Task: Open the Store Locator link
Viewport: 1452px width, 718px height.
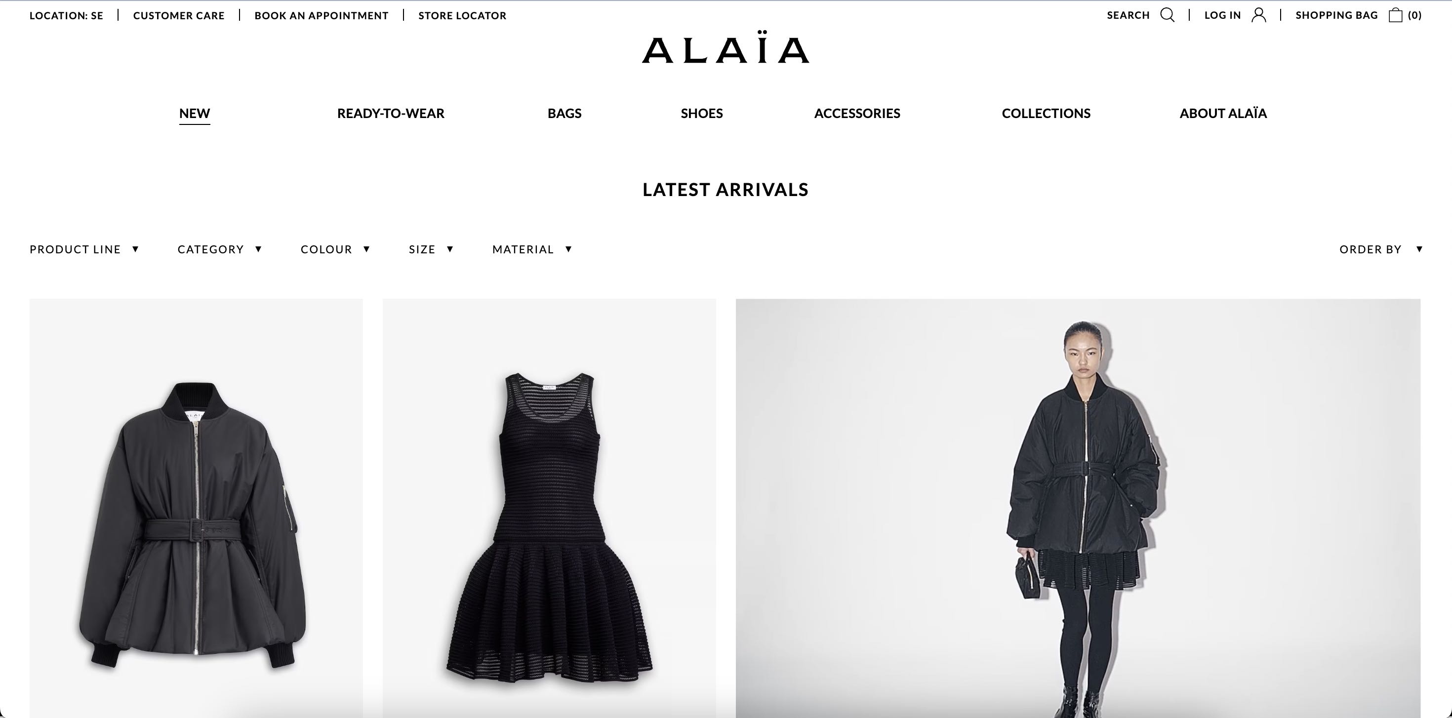Action: [462, 16]
